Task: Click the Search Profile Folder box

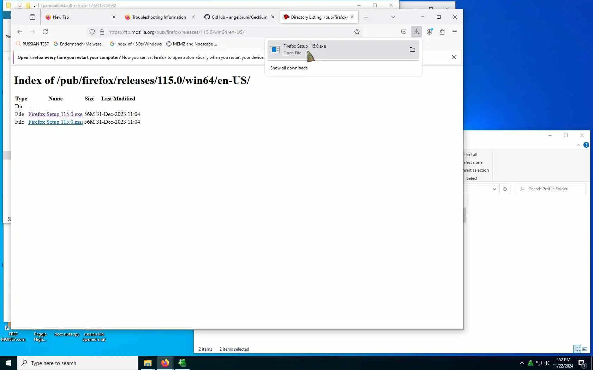Action: click(550, 189)
